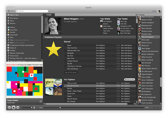The image size is (168, 118).
Task: Star the Razor track
Action: (65, 45)
